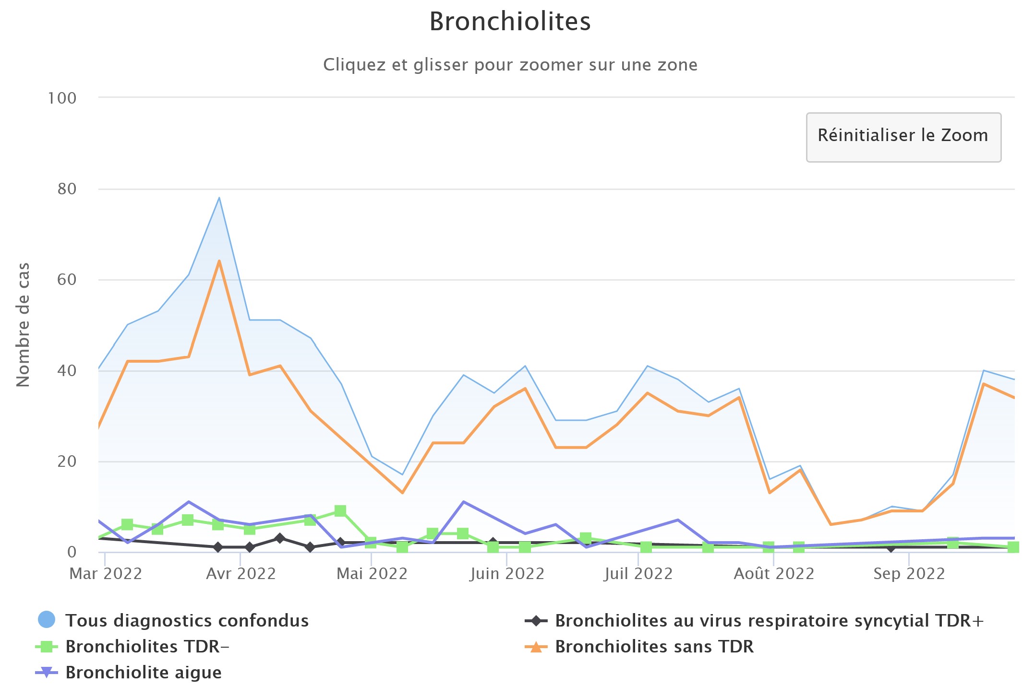
Task: Select the Bronchiolites chart title
Action: point(510,22)
